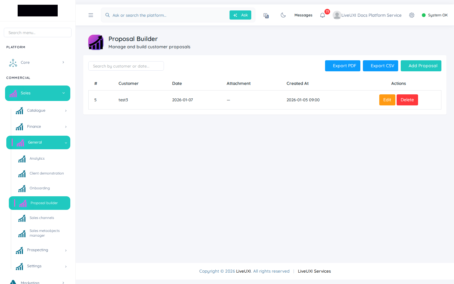The height and width of the screenshot is (284, 454).
Task: Expand the Core menu chevron
Action: [x=63, y=62]
